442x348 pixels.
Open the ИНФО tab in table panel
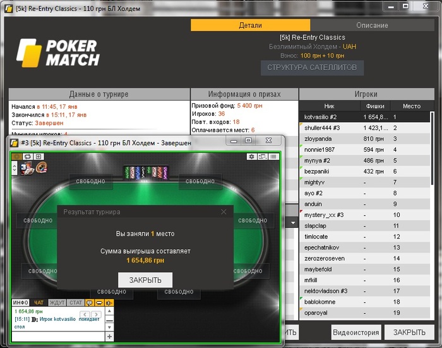point(21,302)
